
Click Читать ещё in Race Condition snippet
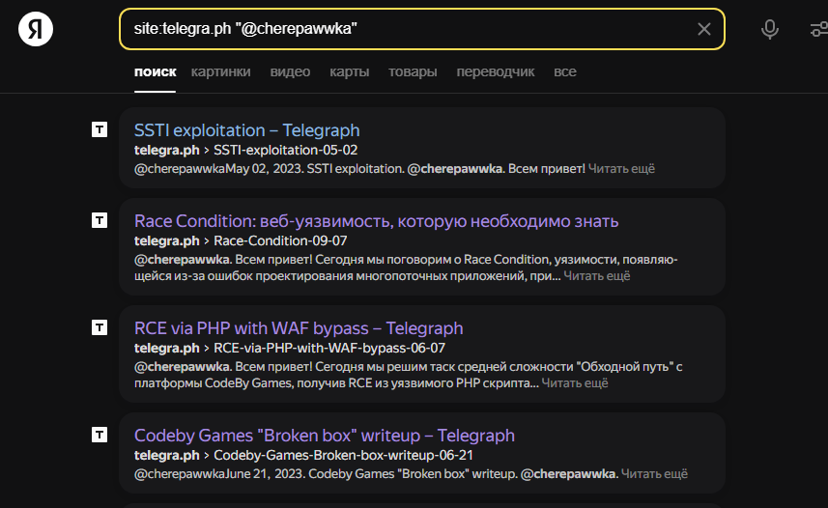pos(597,275)
